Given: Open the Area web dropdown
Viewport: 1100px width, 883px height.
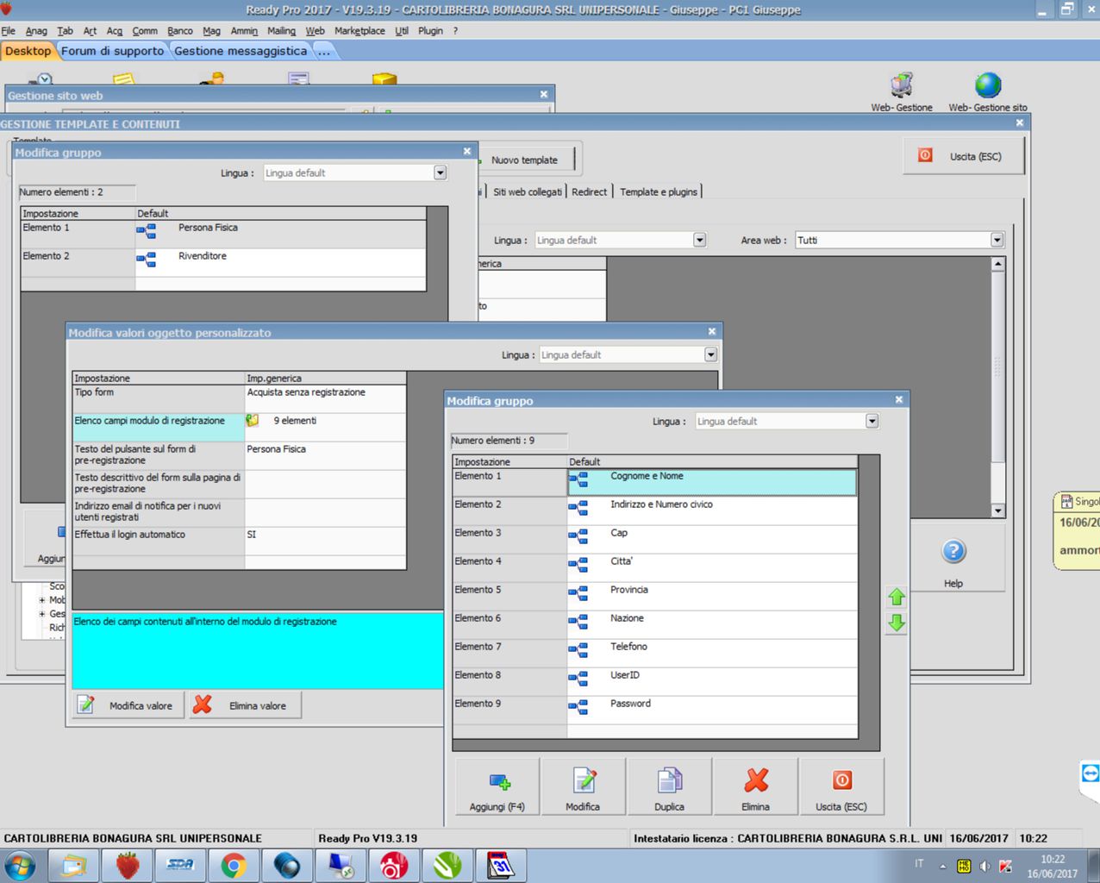Looking at the screenshot, I should point(997,241).
